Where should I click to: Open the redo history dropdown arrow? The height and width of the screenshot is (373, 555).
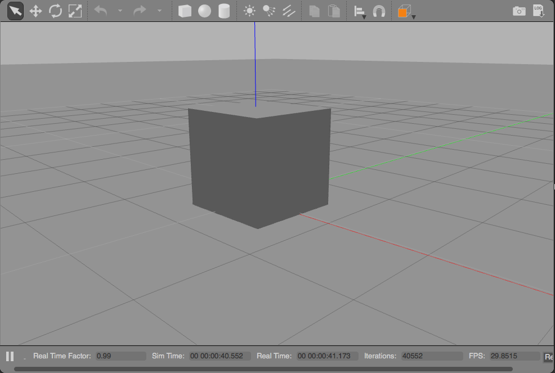[x=159, y=11]
